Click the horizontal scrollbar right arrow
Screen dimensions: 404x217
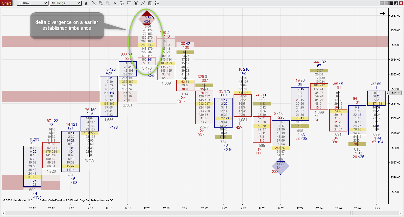click(x=400, y=213)
